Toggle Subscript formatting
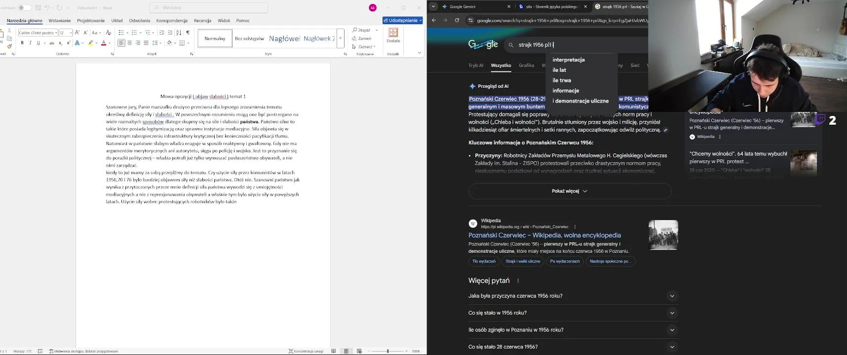This screenshot has width=847, height=355. click(x=60, y=43)
